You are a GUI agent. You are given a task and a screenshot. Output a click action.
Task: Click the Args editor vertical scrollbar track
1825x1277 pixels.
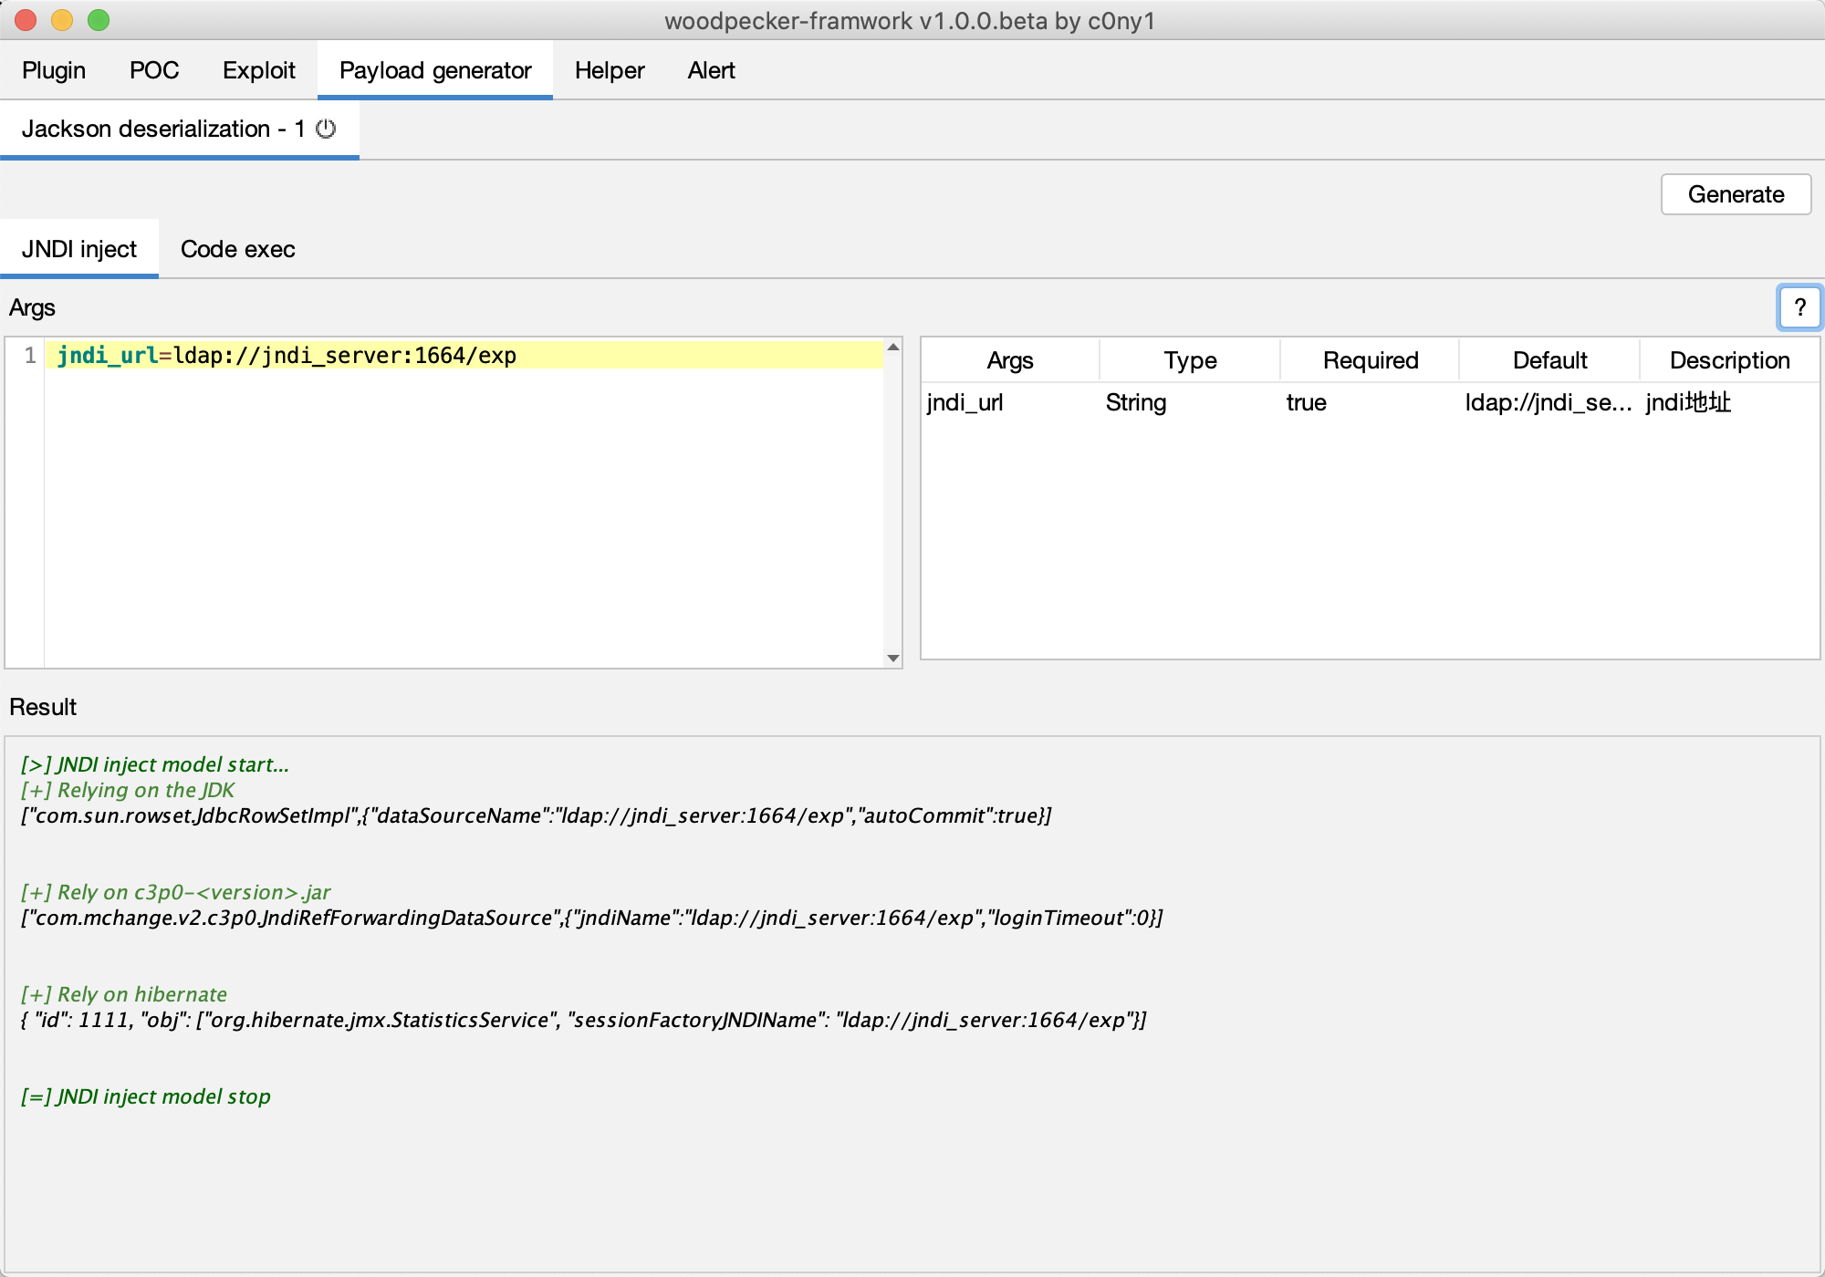click(893, 502)
